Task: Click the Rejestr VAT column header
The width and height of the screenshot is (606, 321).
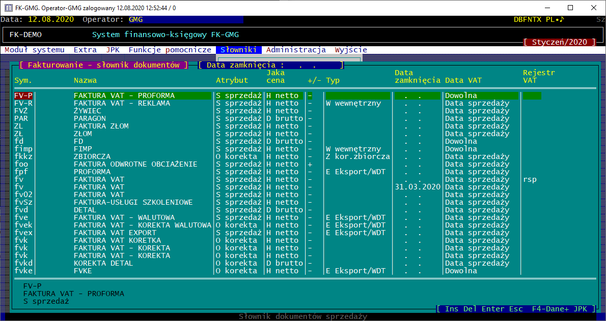Action: [539, 76]
